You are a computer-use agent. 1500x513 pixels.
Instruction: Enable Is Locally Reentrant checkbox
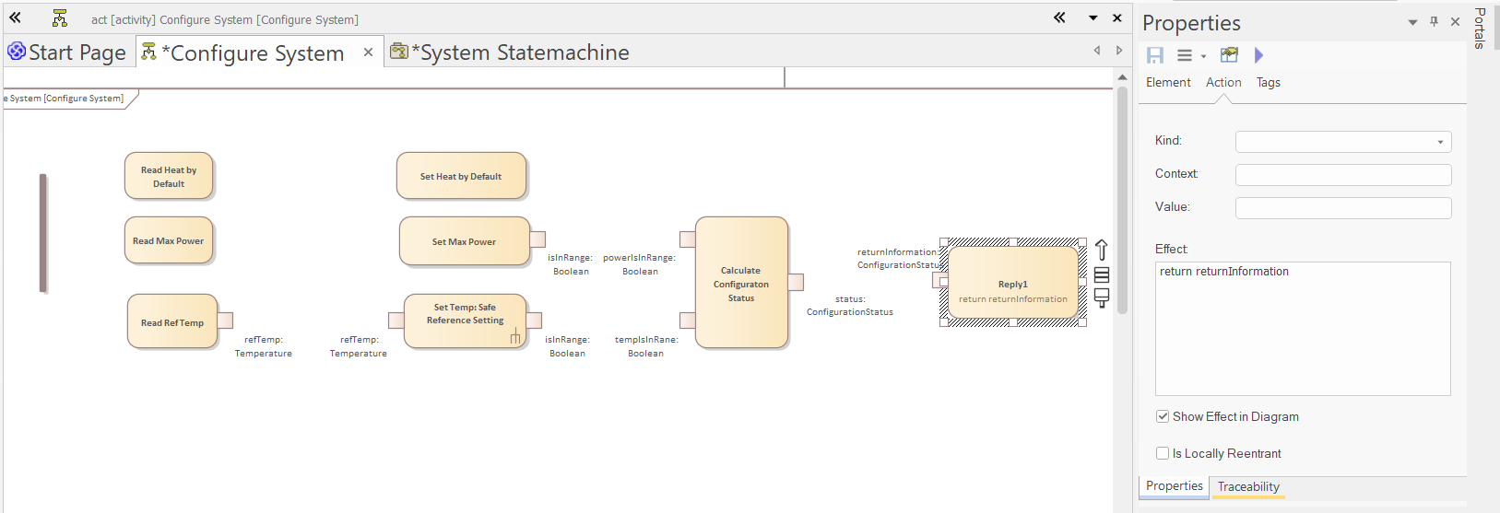tap(1163, 453)
